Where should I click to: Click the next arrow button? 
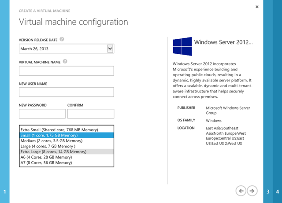point(252,190)
